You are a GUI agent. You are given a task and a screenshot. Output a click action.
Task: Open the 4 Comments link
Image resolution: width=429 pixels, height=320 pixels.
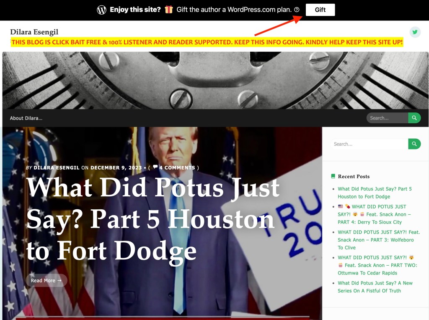coord(177,168)
